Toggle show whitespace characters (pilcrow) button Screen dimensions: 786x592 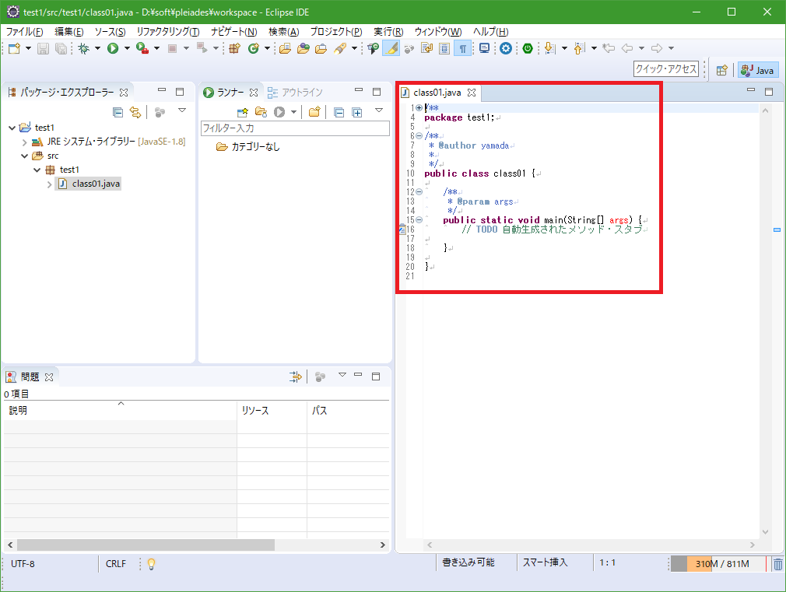pos(462,48)
